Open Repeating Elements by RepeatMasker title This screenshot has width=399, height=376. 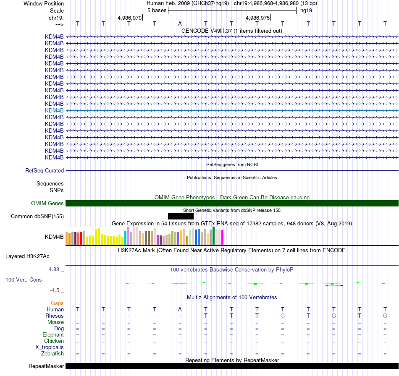pos(232,360)
